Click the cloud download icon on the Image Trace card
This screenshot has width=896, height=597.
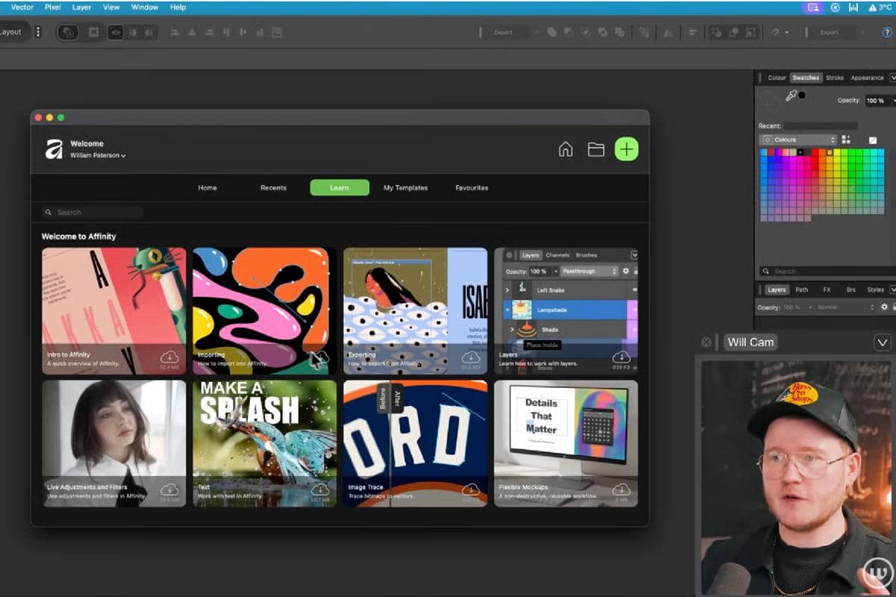[x=470, y=490]
